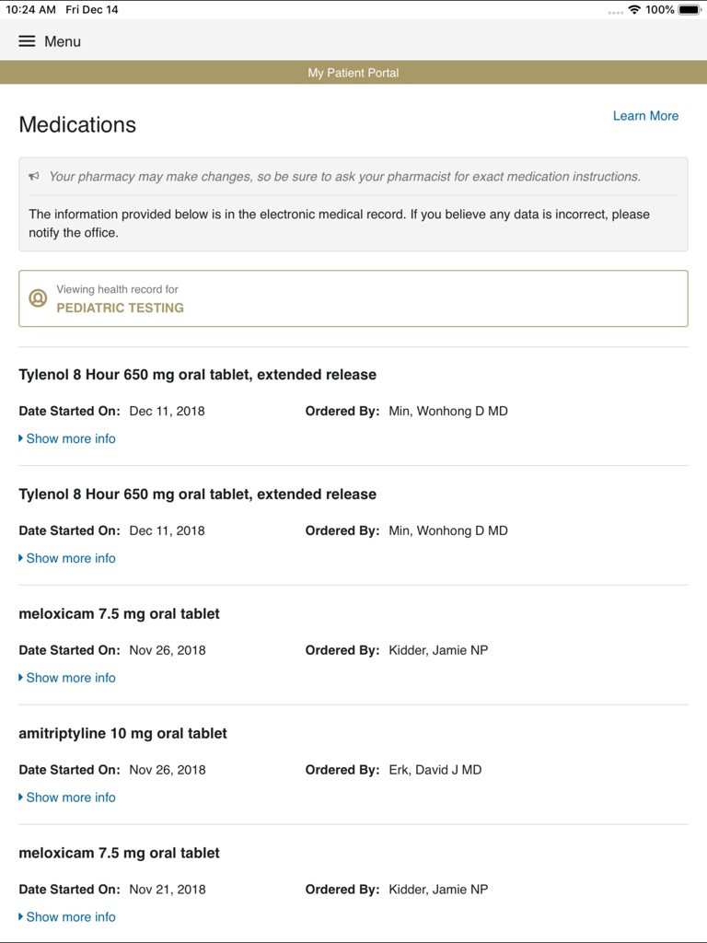The image size is (707, 943).
Task: Click the Nov 26, 2018 date for amitriptyline
Action: [168, 769]
